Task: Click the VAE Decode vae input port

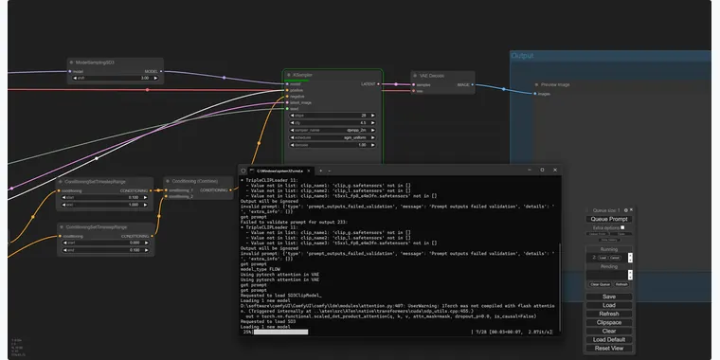Action: pyautogui.click(x=413, y=91)
